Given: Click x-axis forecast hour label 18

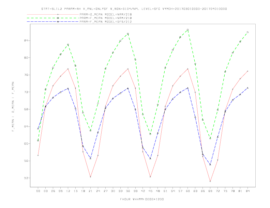Looking at the screenshot, I should (83, 191).
